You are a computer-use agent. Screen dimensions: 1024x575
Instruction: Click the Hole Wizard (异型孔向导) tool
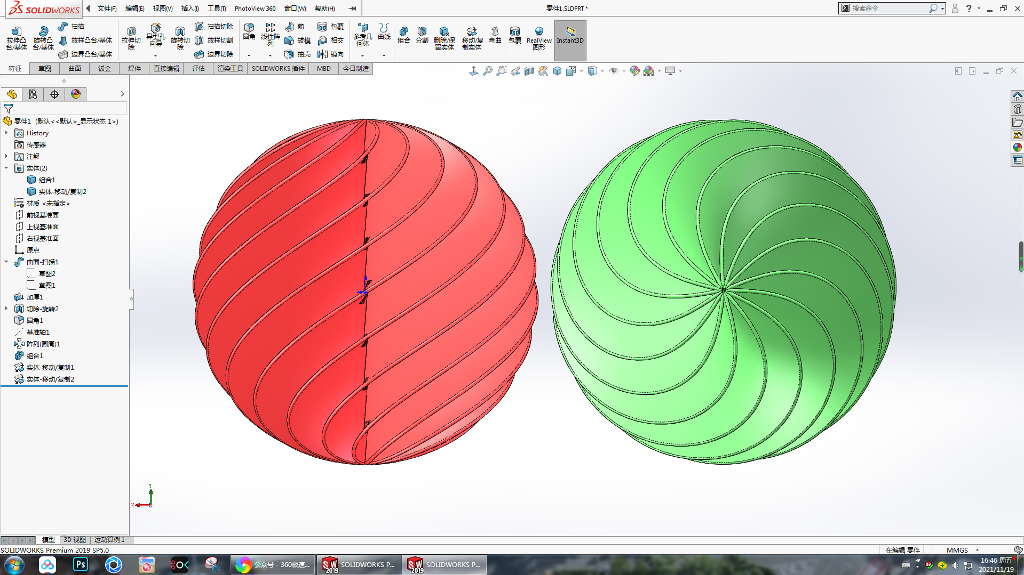tap(155, 35)
